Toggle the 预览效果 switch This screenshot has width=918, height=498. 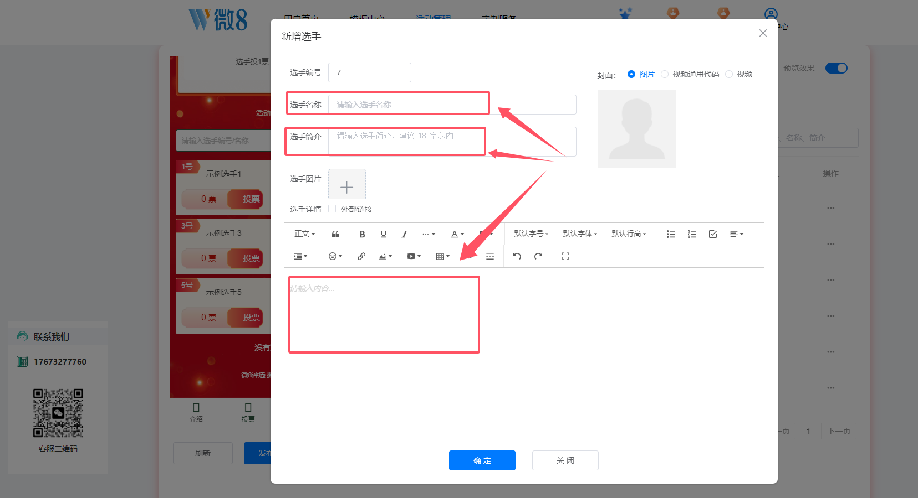(x=837, y=68)
